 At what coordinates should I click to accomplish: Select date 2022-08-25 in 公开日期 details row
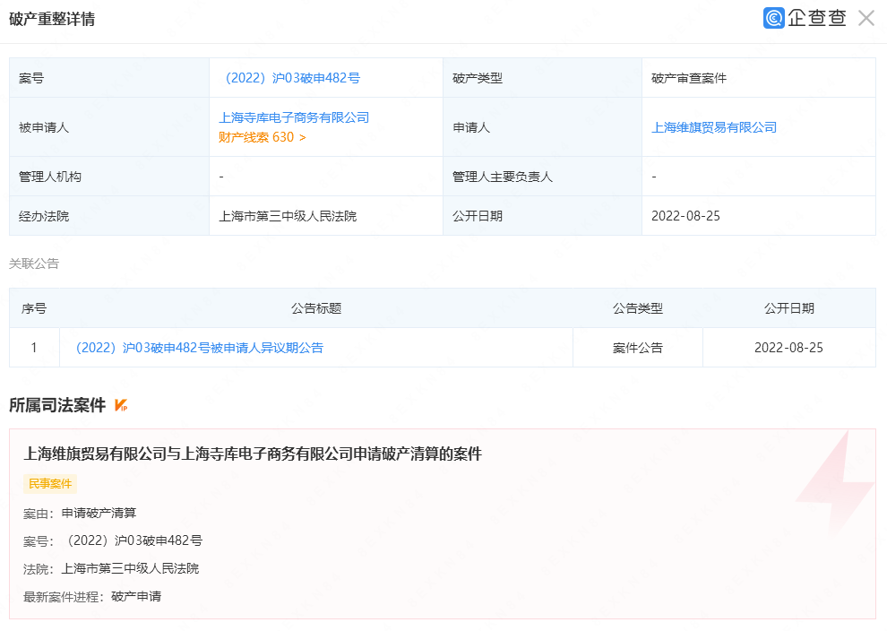coord(685,216)
